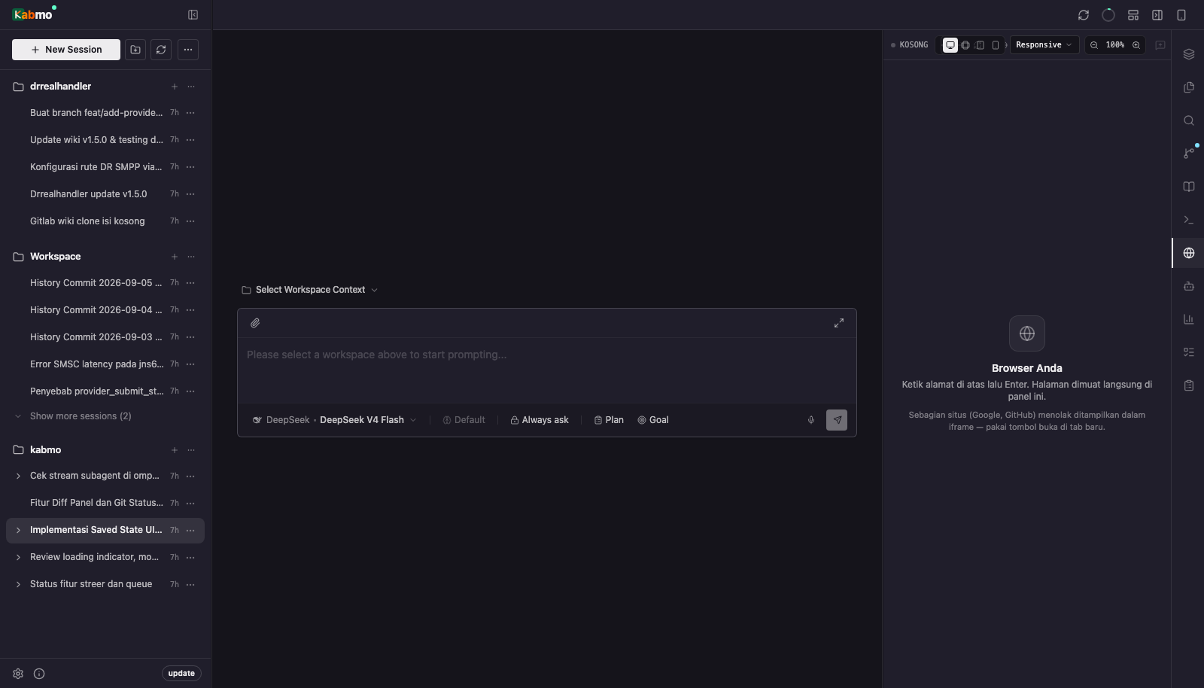Zoom out the browser preview
Viewport: 1204px width, 688px height.
point(1094,45)
